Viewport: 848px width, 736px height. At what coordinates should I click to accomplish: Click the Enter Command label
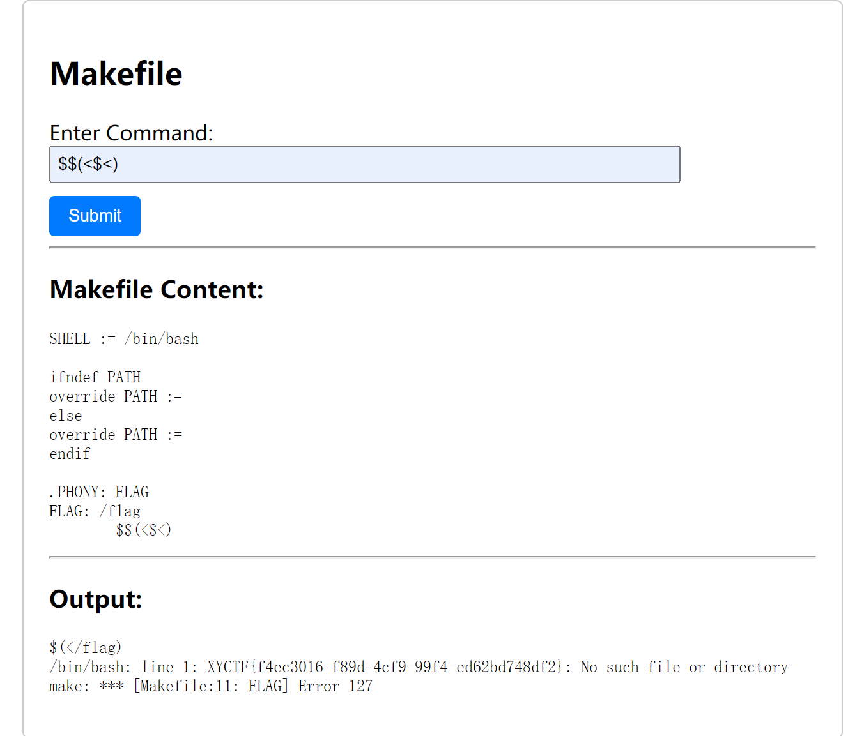[132, 133]
